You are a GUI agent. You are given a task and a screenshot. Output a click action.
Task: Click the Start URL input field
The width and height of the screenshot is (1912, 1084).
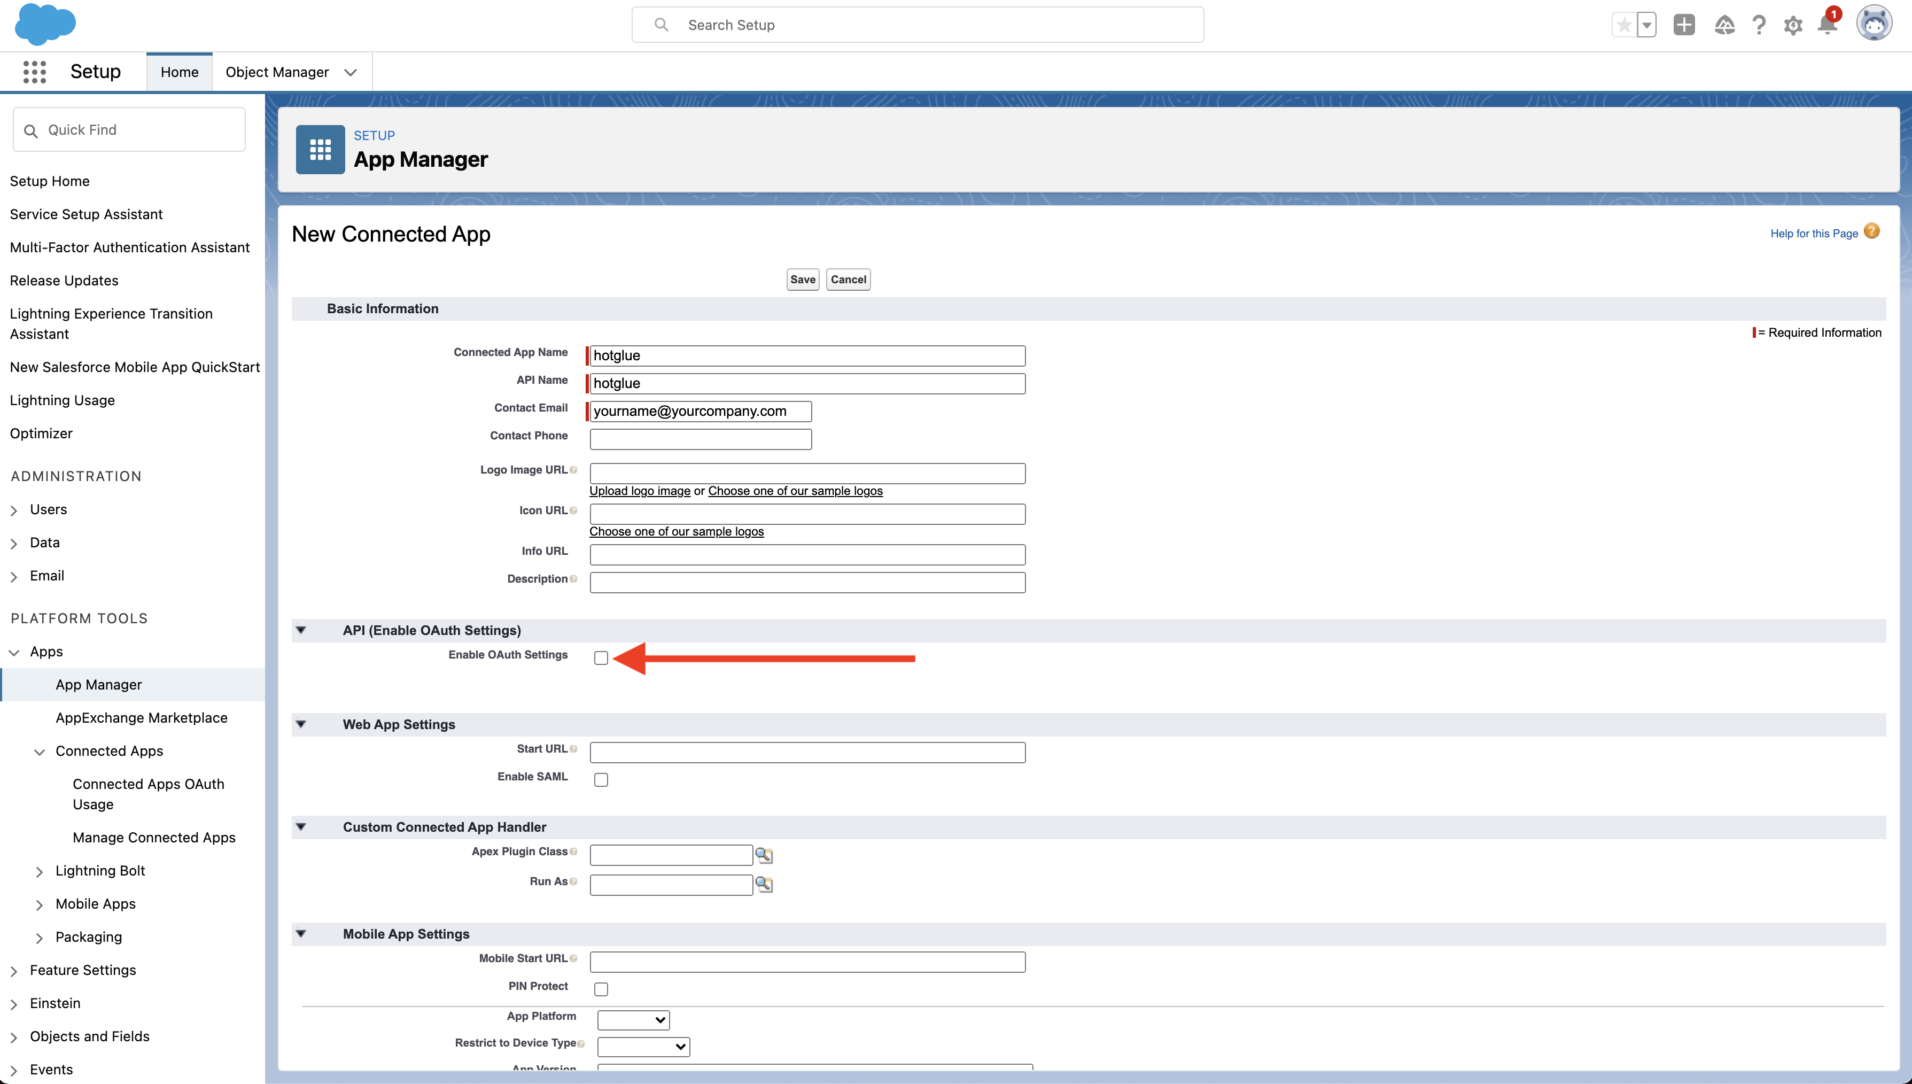807,752
